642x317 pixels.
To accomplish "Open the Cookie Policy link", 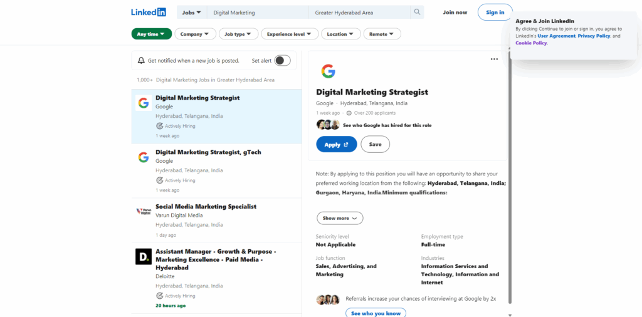I will tap(531, 43).
